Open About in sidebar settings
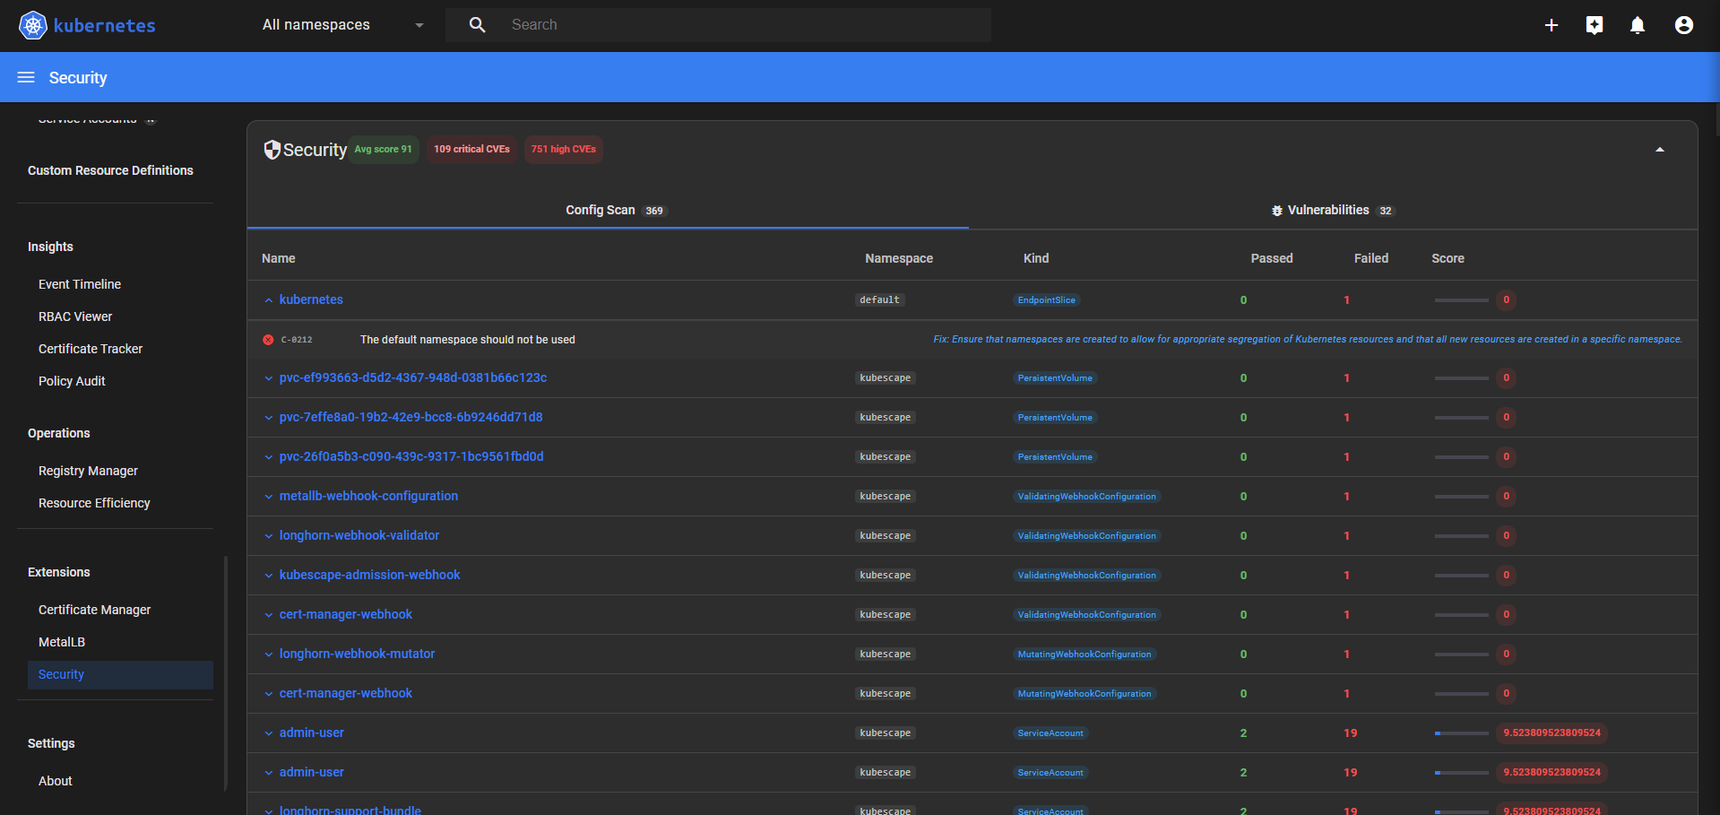 pos(56,781)
